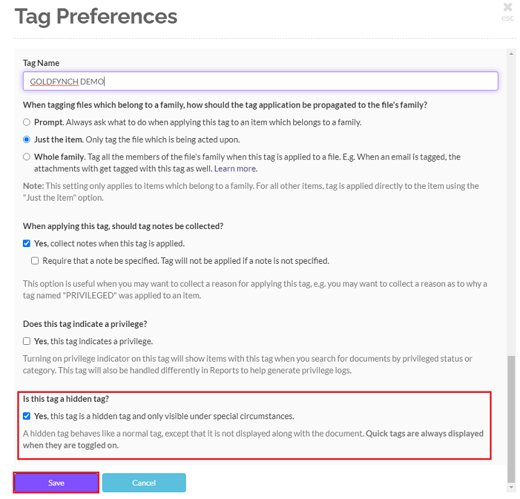Check the tag indicates a privilege box
The width and height of the screenshot is (520, 499).
26,341
